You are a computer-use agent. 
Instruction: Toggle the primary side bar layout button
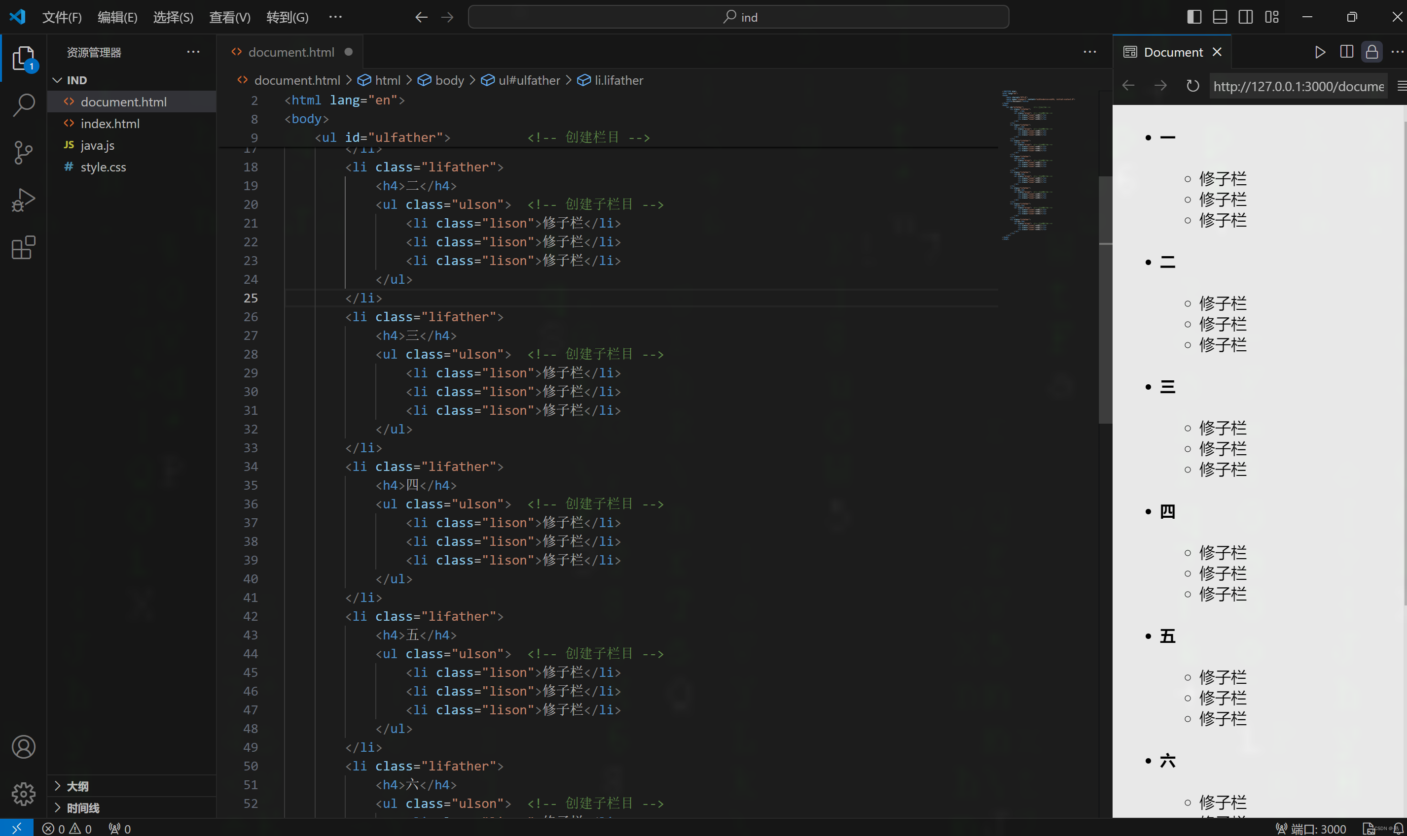tap(1194, 17)
